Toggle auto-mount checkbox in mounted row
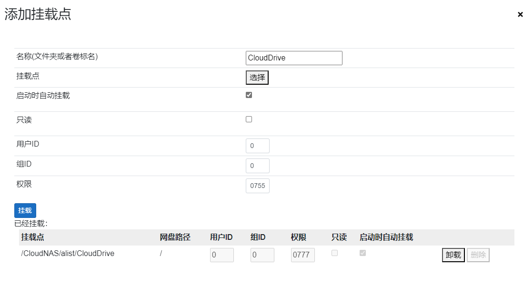 click(x=362, y=253)
